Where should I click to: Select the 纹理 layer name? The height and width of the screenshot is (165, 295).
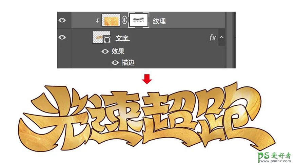click(x=159, y=21)
